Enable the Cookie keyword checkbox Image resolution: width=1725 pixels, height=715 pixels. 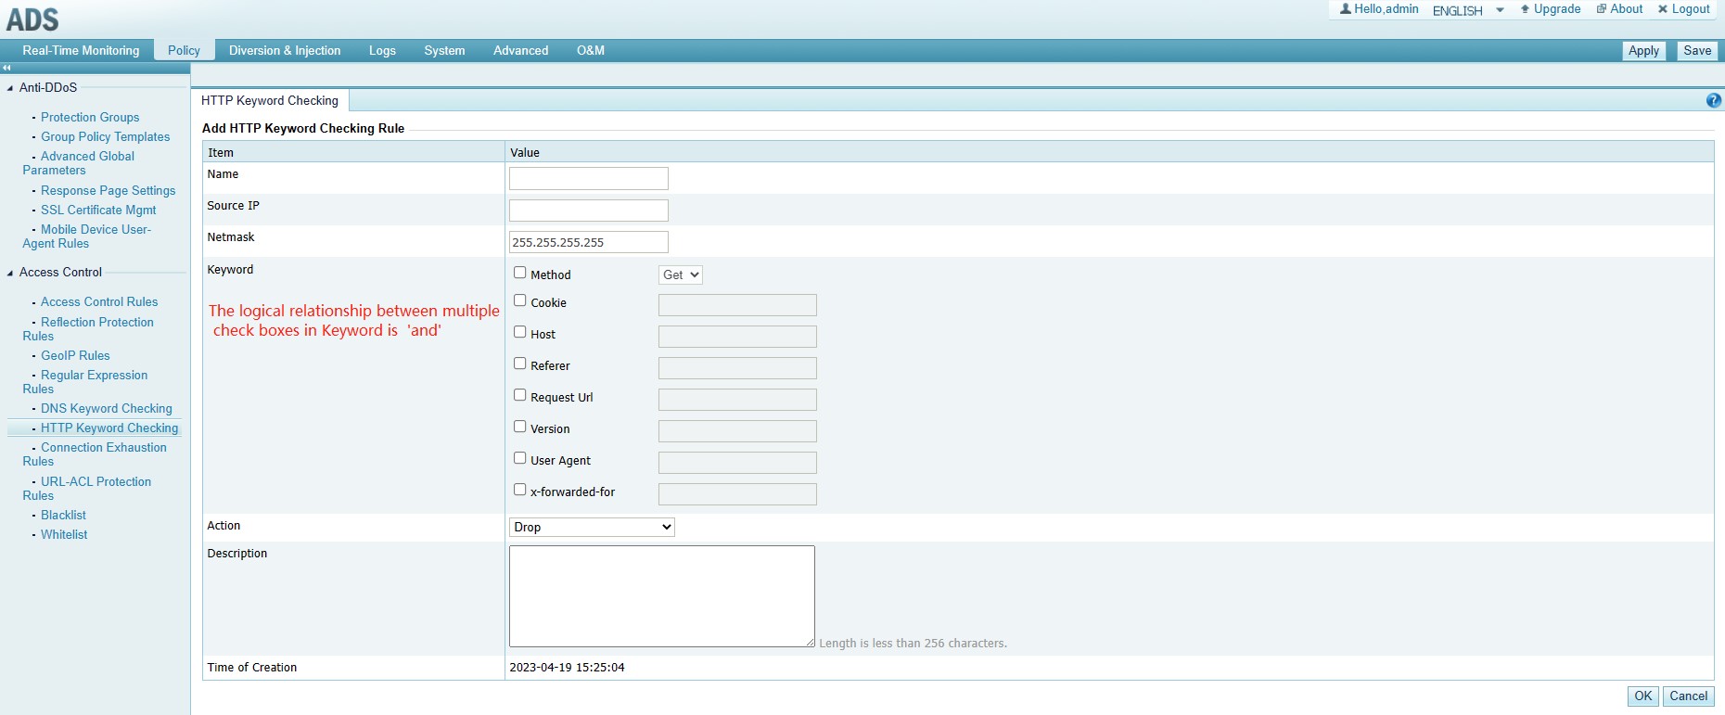[x=520, y=300]
